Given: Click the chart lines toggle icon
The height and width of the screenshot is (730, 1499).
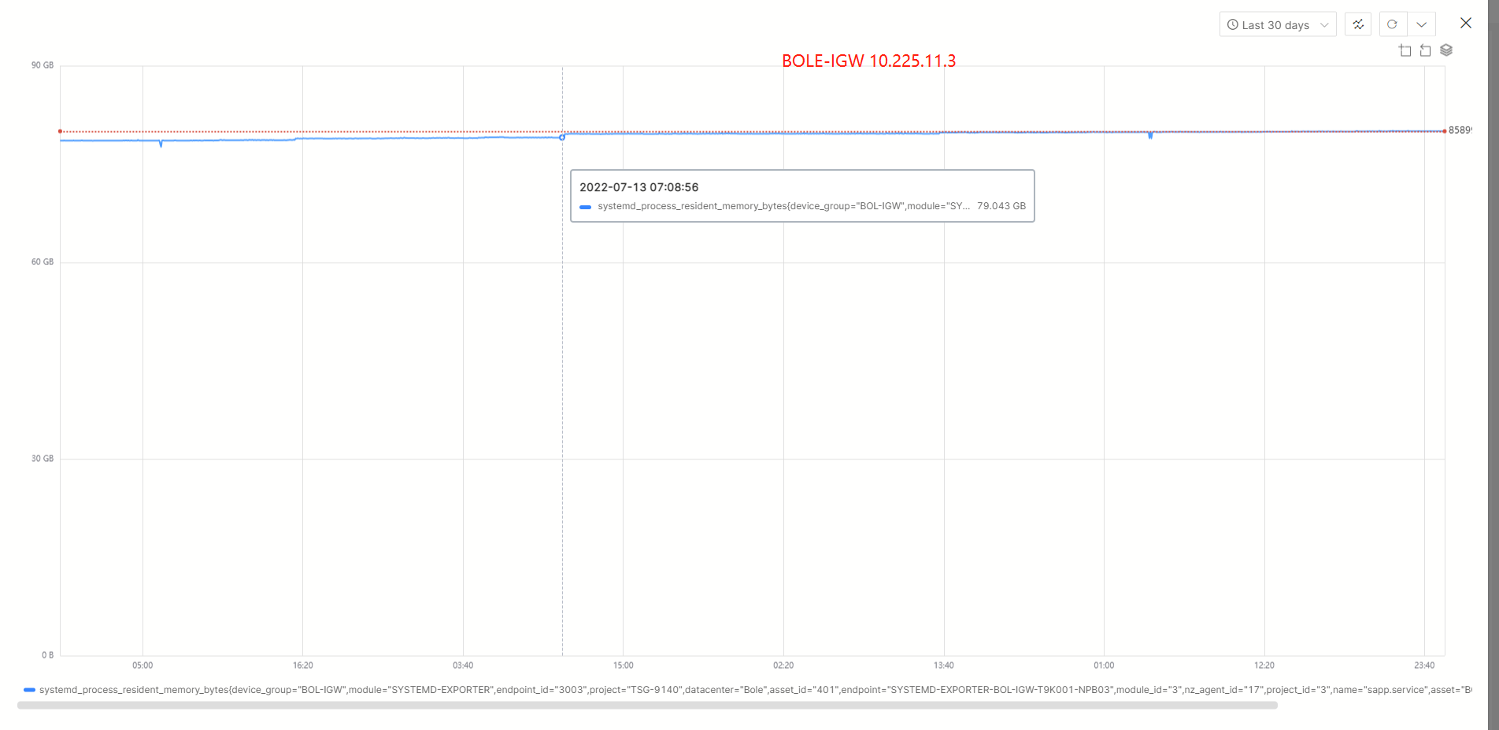Looking at the screenshot, I should click(1358, 24).
